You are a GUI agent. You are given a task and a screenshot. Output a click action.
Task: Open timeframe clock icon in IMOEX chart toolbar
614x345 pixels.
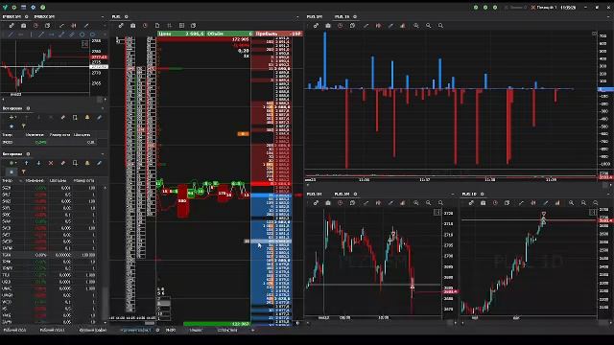point(35,26)
